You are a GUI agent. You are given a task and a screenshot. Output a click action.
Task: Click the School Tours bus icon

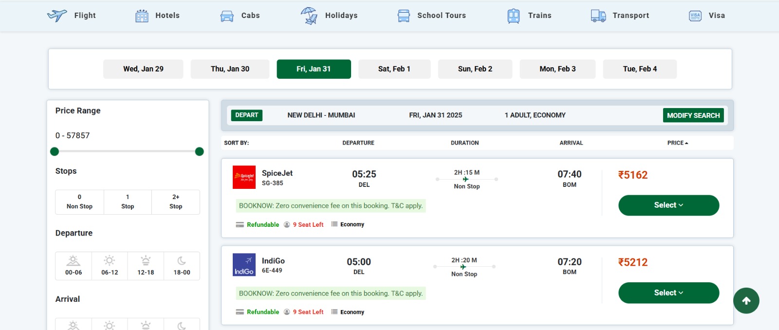coord(404,16)
